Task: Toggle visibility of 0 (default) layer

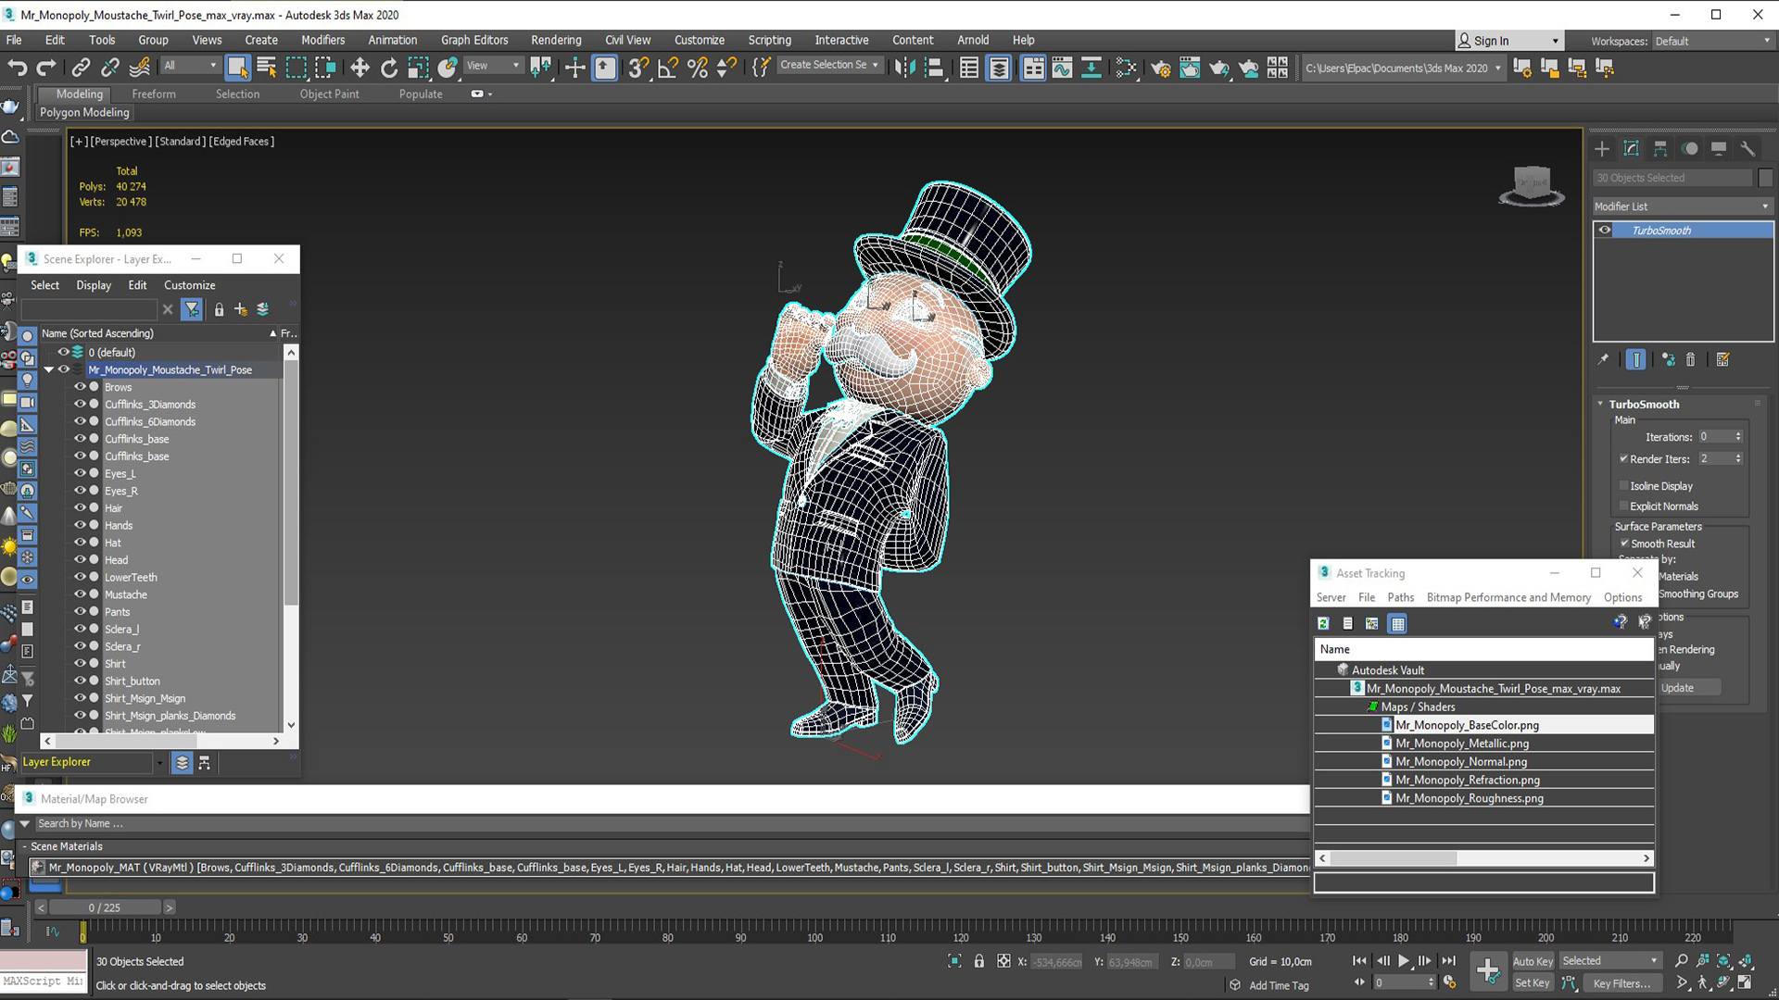Action: [63, 352]
